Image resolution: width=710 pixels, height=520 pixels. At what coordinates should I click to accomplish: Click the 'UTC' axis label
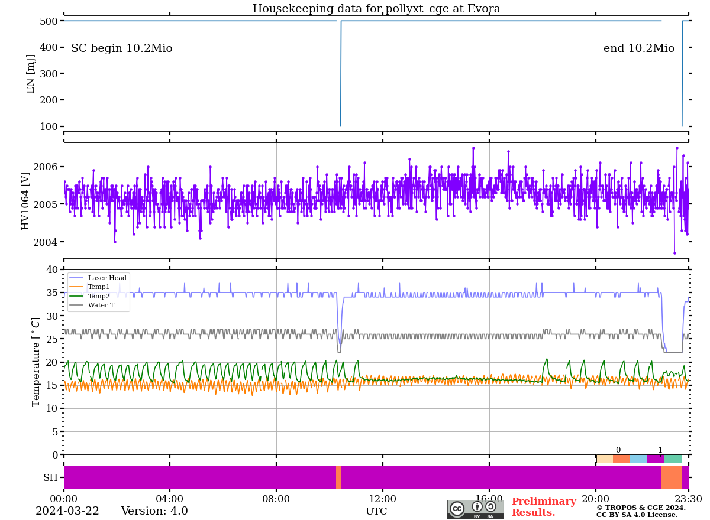[x=376, y=512]
